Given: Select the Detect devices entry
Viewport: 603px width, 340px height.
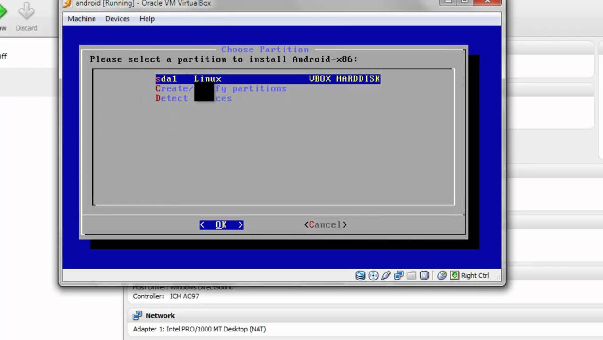Looking at the screenshot, I should coord(194,98).
